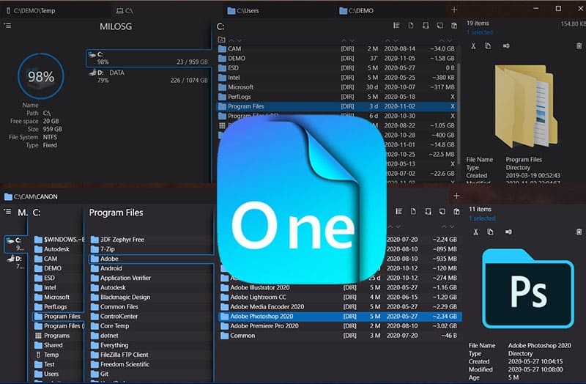Click the new file icon in the CANON window
586x384 pixels.
click(413, 212)
